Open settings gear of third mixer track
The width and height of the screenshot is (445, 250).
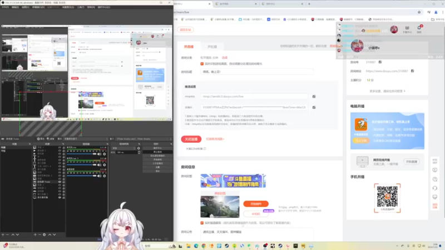tap(105, 176)
